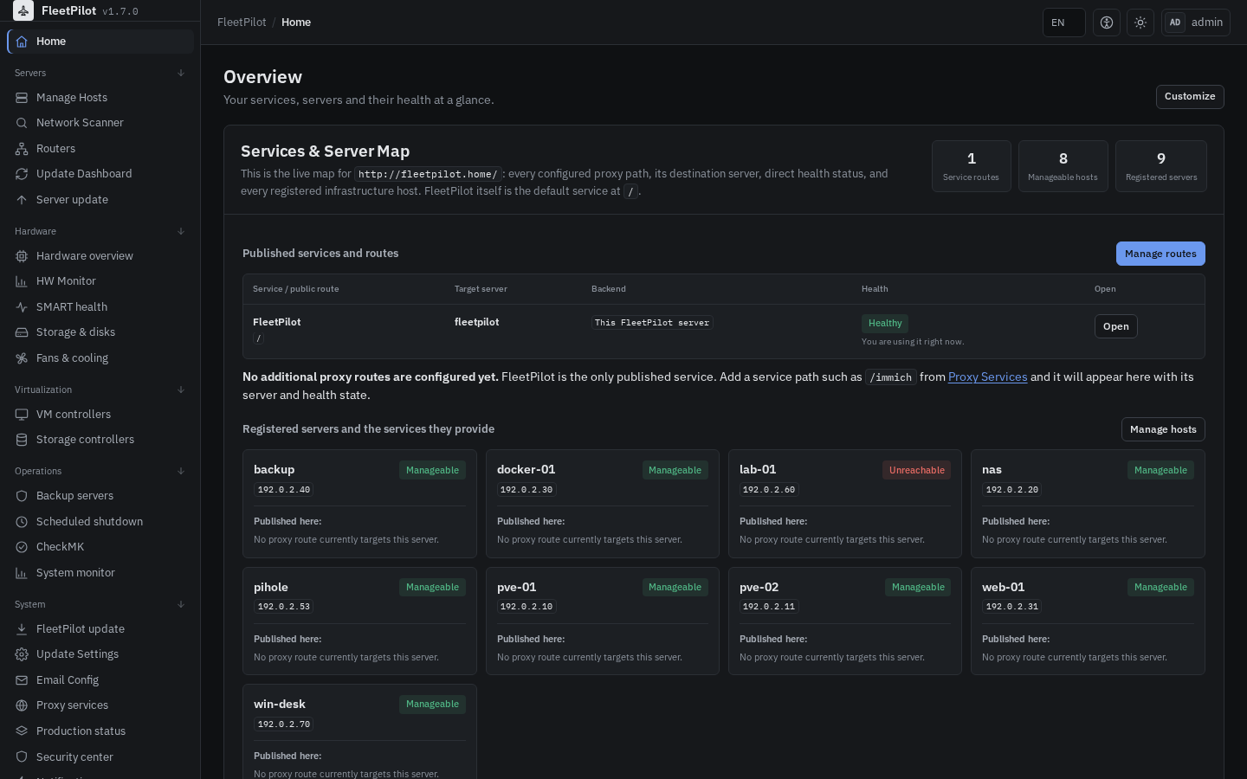Viewport: 1247px width, 779px height.
Task: Toggle light/dark theme sun icon
Action: coord(1140,23)
